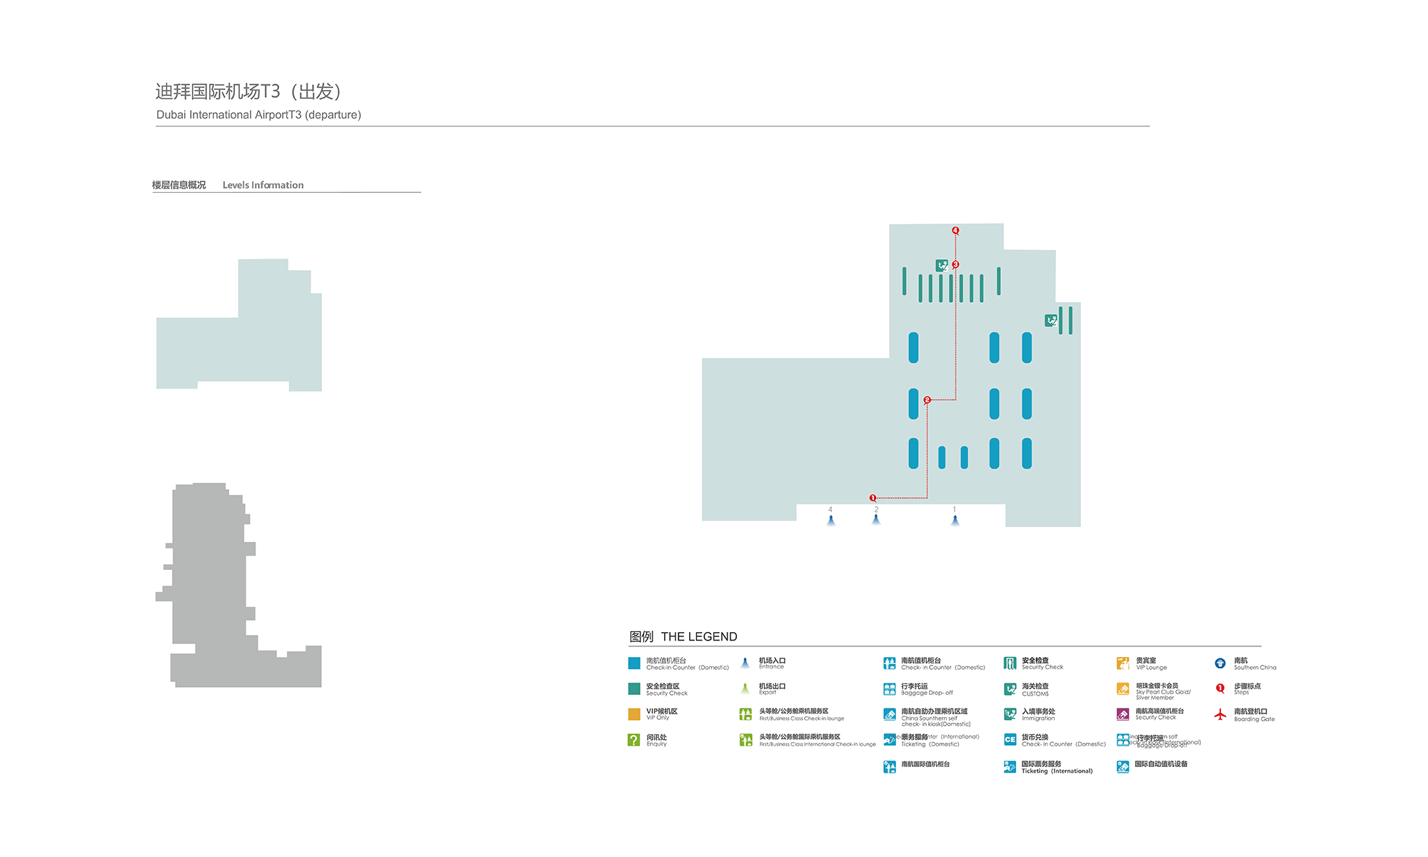The image size is (1428, 857).
Task: Click the blue Check-in Counter color swatch
Action: tap(634, 663)
